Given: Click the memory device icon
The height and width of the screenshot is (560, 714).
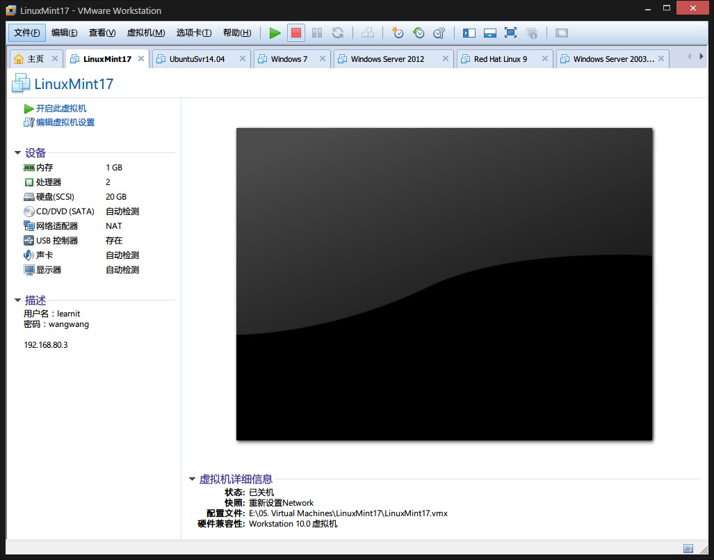Looking at the screenshot, I should (29, 168).
